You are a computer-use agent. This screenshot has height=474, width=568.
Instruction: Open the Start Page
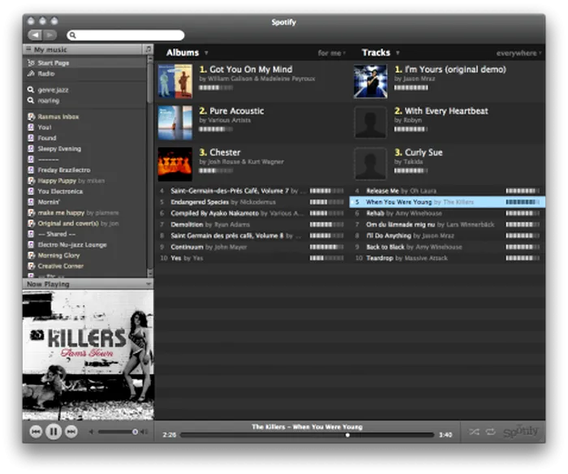click(84, 63)
